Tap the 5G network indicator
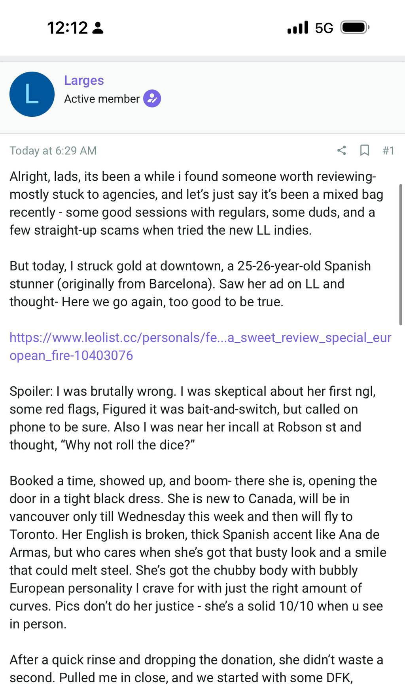This screenshot has width=405, height=685. pos(324,28)
